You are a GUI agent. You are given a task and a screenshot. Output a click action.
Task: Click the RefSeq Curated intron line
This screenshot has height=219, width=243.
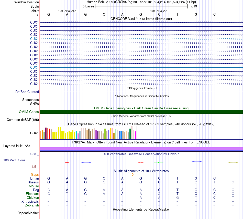(141, 92)
